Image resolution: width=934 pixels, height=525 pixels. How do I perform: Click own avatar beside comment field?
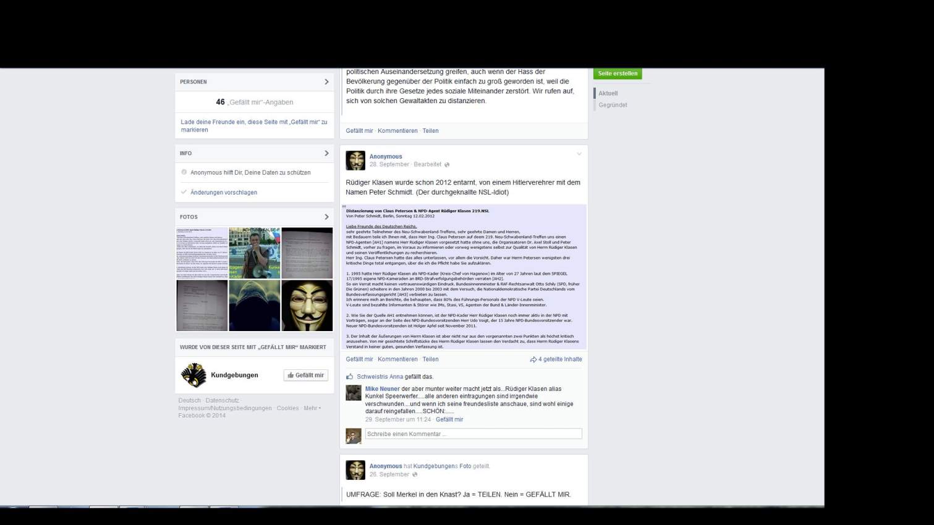[x=354, y=436]
